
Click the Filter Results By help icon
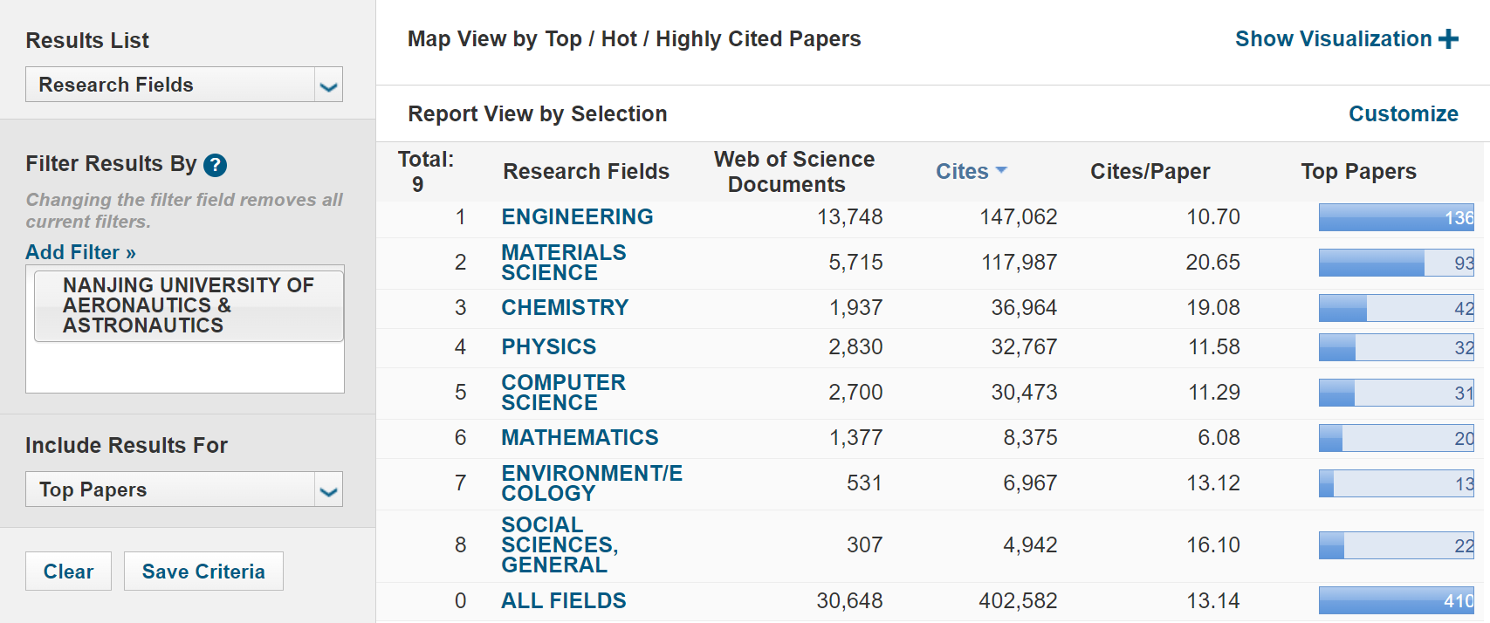215,165
